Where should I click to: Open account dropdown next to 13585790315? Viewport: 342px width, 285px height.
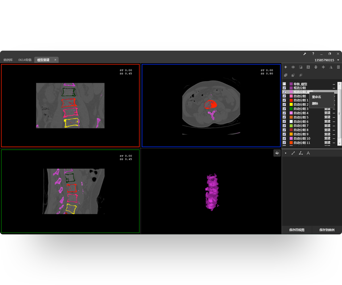point(338,60)
